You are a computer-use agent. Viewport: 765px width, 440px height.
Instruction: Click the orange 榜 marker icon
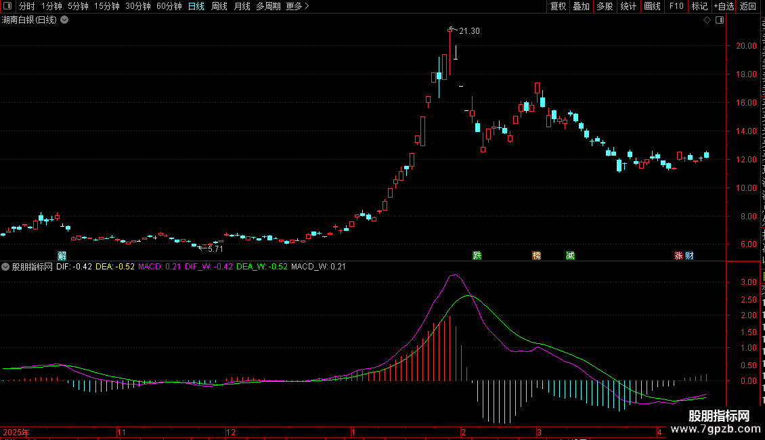coord(536,256)
